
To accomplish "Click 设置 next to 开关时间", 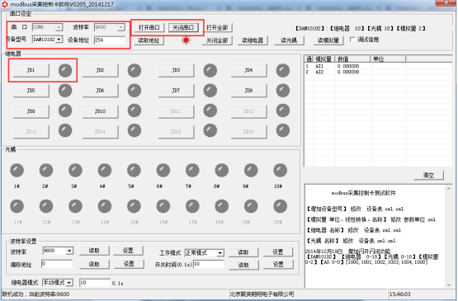I will click(278, 265).
